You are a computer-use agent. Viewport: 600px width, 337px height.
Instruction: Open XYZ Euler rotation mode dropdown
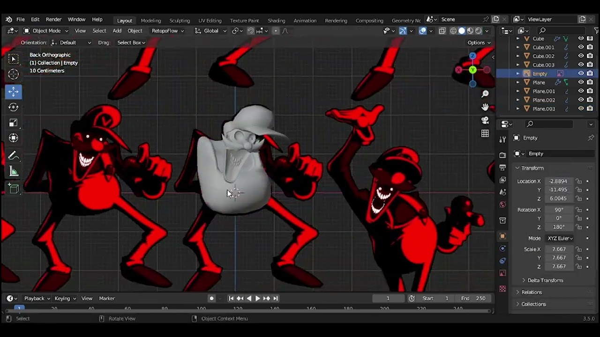pos(560,238)
